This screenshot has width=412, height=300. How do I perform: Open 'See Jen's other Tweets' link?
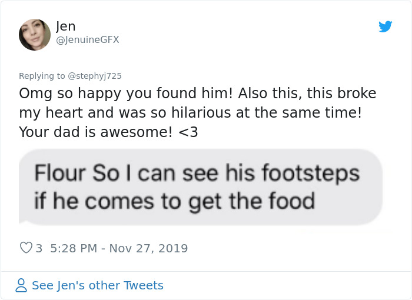click(97, 286)
